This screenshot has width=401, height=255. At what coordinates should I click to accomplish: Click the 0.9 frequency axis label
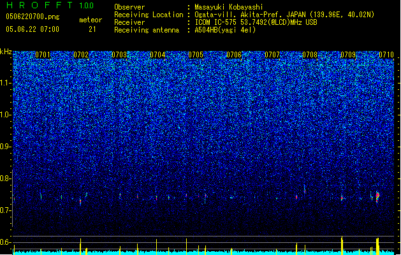[x=6, y=147]
